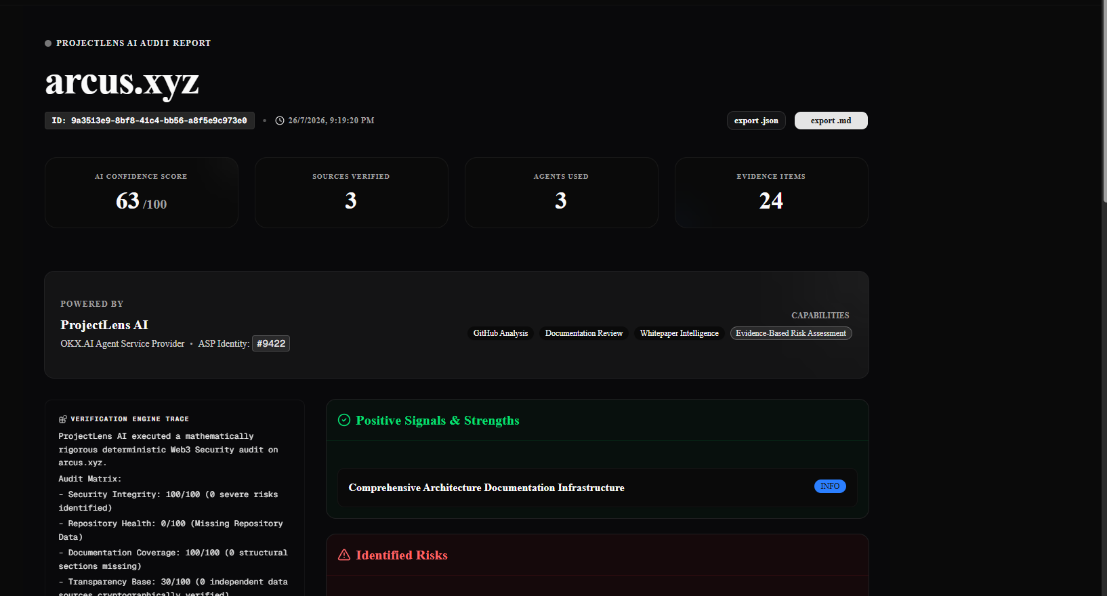Click the POWERED BY label
Viewport: 1107px width, 596px height.
pos(92,304)
